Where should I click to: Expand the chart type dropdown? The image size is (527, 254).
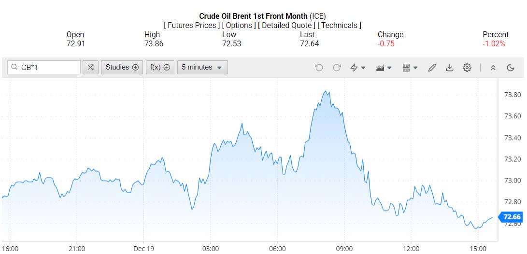[x=384, y=68]
